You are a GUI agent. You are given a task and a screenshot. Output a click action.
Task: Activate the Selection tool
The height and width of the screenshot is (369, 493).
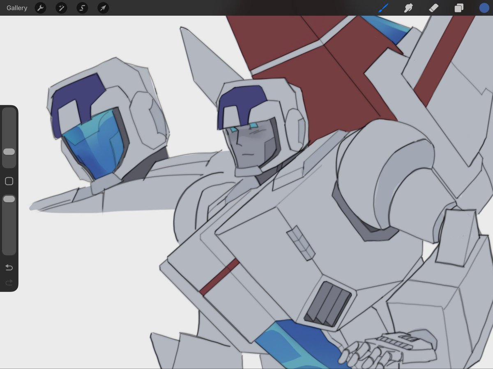pyautogui.click(x=82, y=8)
